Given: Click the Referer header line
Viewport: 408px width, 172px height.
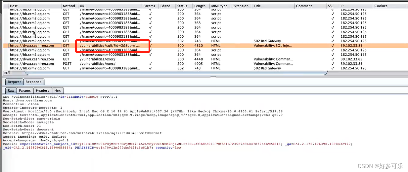Looking at the screenshot, I should [82, 133].
